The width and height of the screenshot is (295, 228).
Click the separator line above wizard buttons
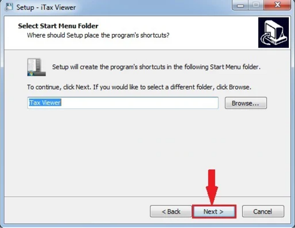(147, 197)
